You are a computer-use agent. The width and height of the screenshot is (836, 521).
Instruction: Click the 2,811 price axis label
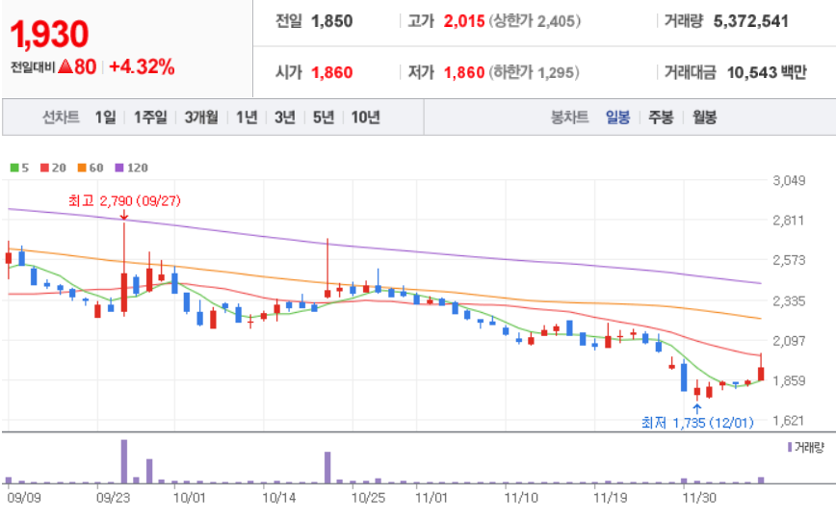click(789, 220)
